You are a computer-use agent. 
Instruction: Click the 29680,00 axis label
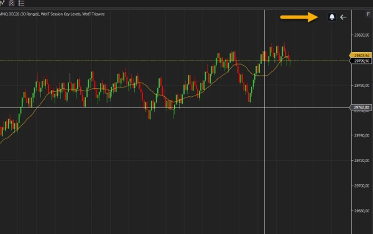point(362,210)
